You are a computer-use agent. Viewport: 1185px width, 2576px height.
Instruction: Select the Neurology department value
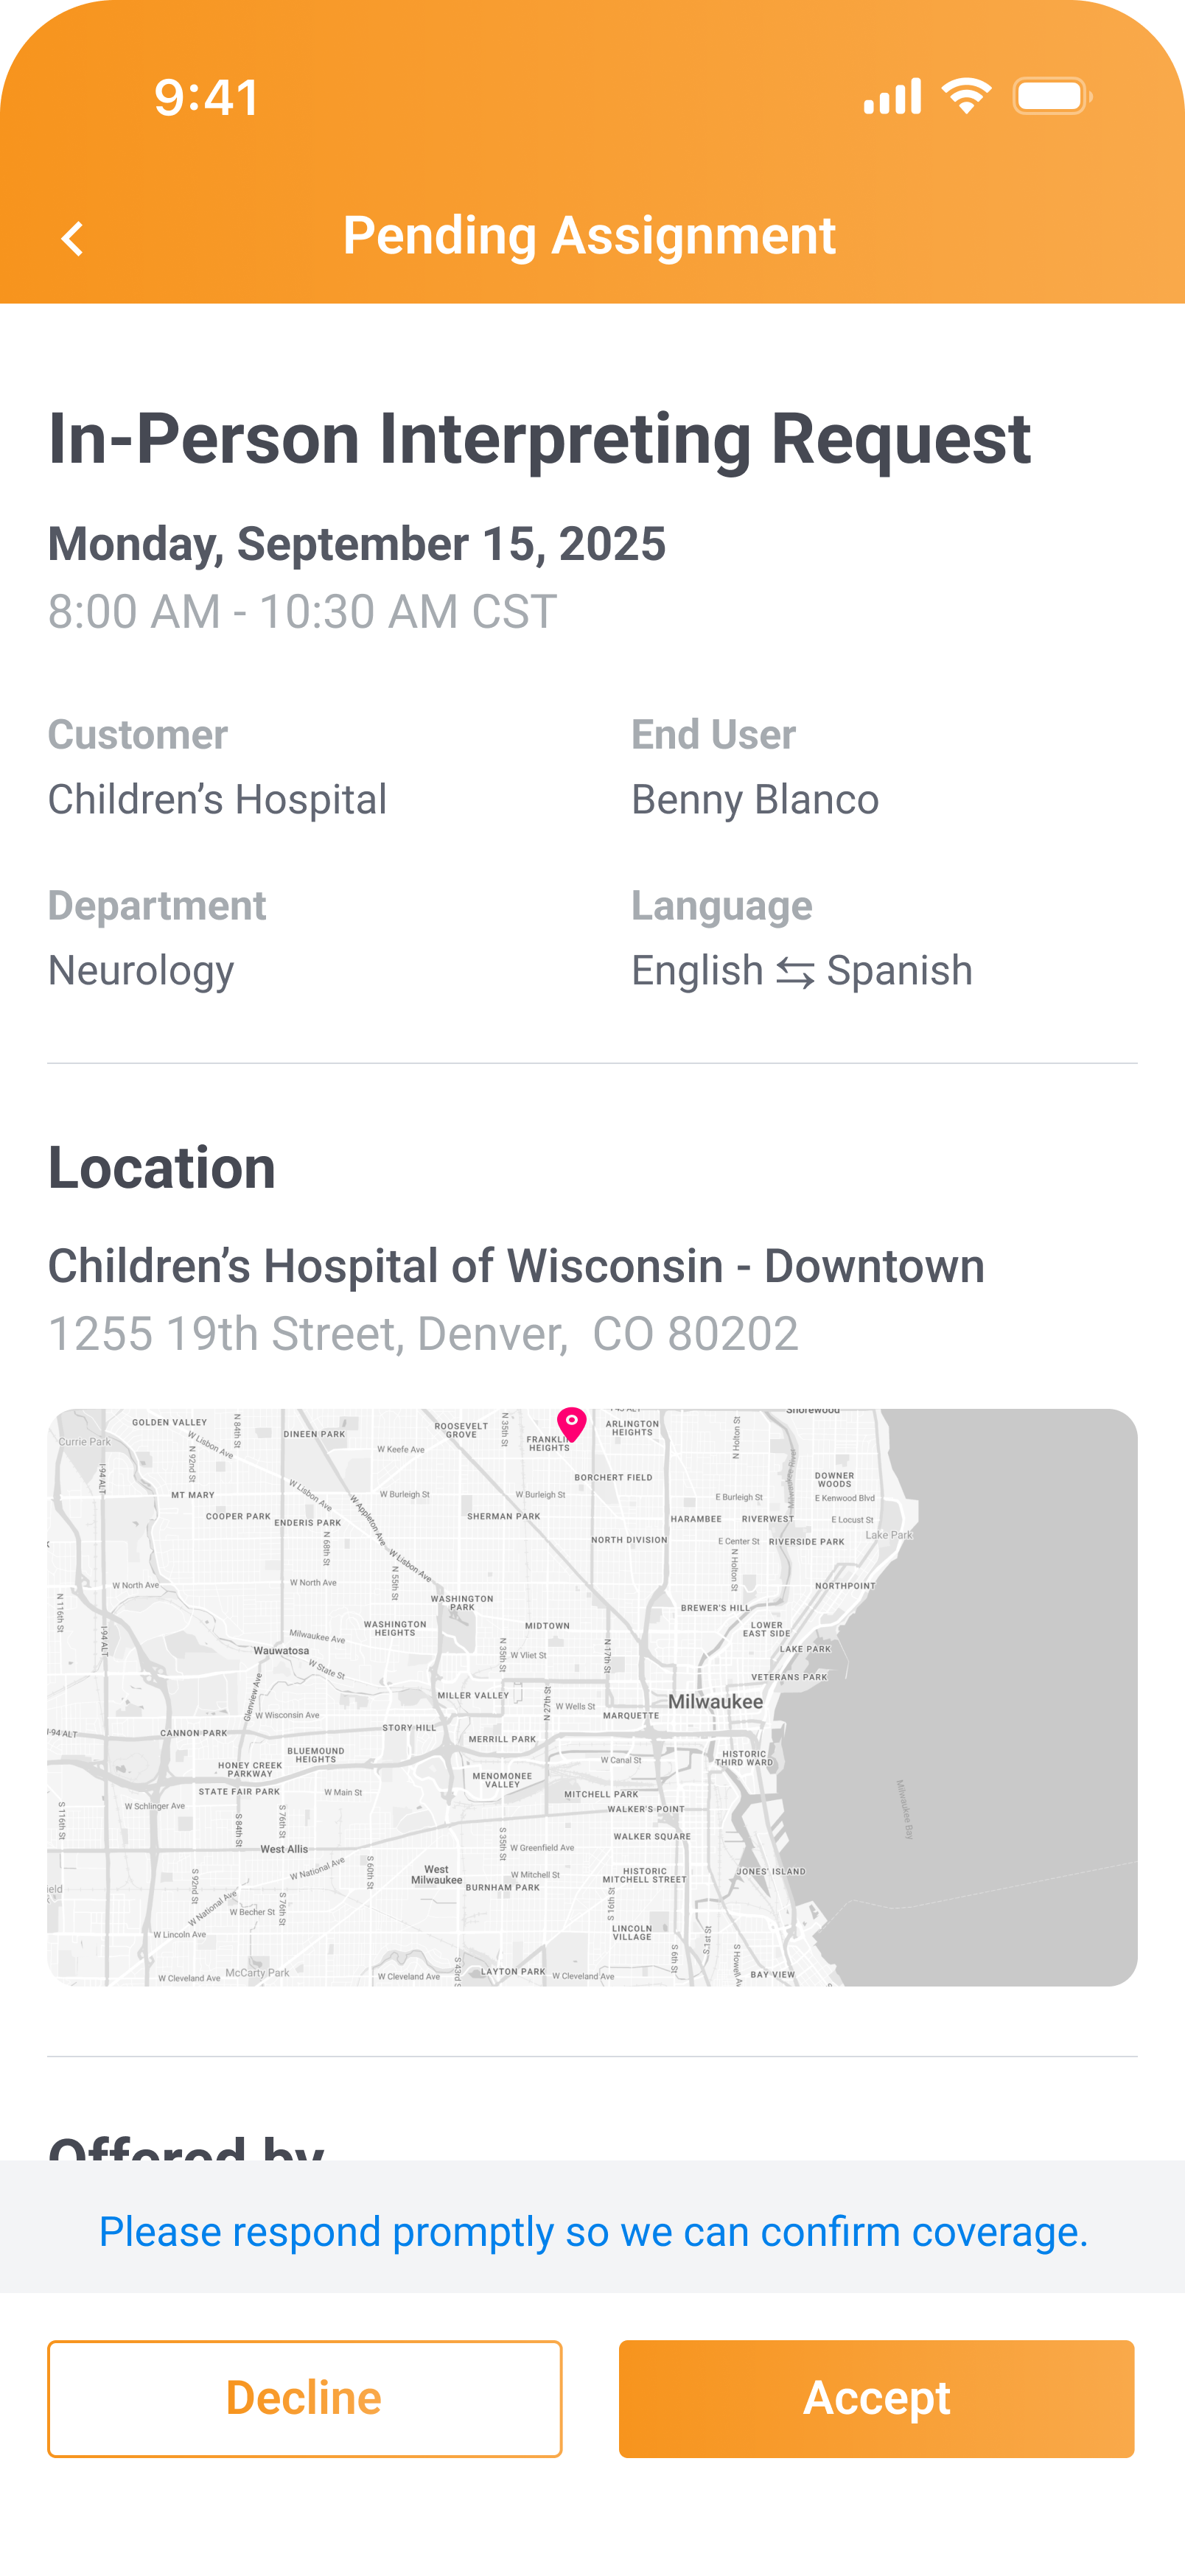coord(141,971)
